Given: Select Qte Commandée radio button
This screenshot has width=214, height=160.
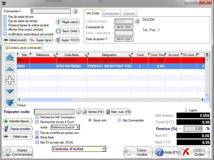Looking at the screenshot, I should [119, 120].
